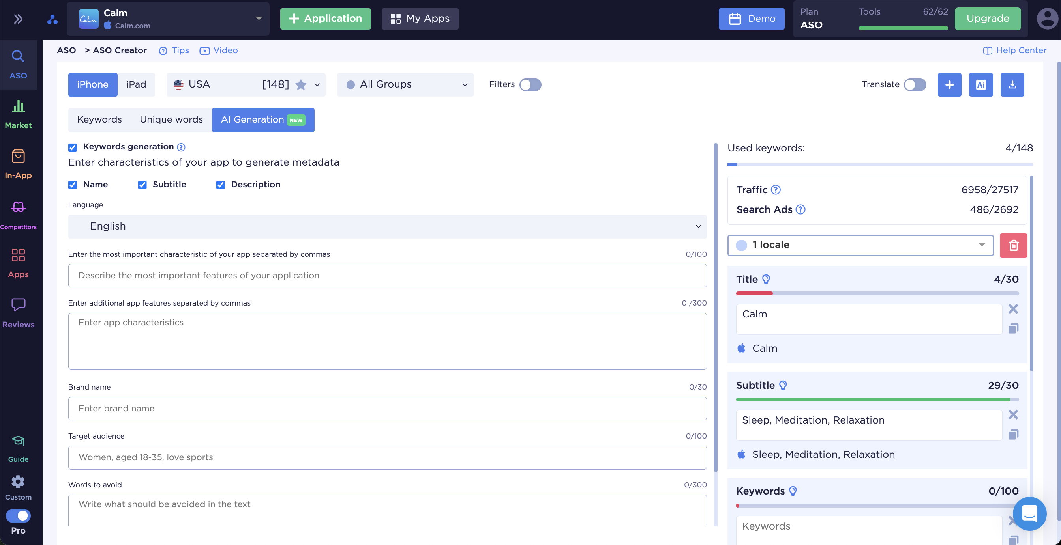Favorite the USA country with the star
Image resolution: width=1061 pixels, height=545 pixels.
pyautogui.click(x=301, y=85)
